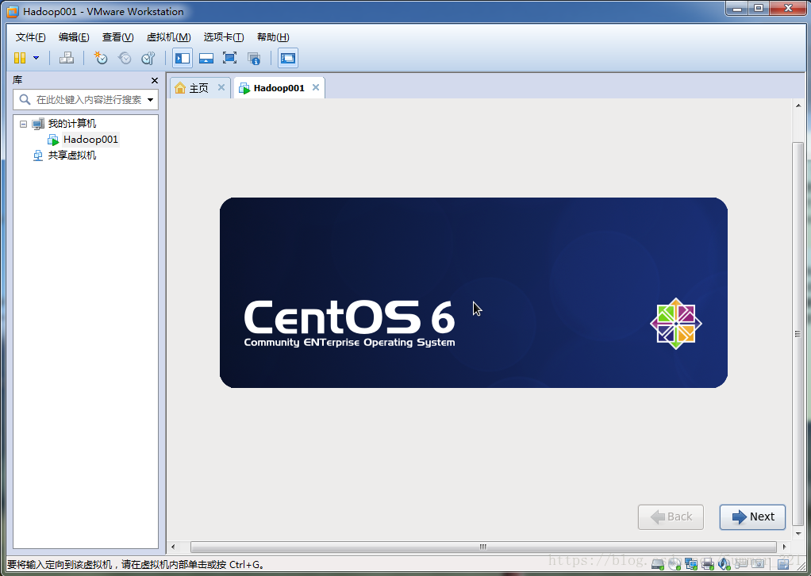811x576 pixels.
Task: Click the CD/DVD drive status icon
Action: [675, 564]
